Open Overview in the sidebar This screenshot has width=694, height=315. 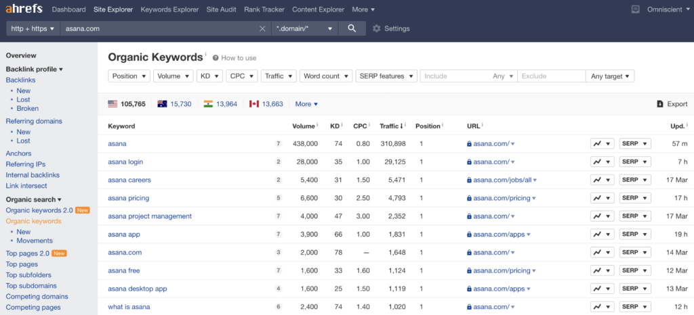(x=21, y=55)
